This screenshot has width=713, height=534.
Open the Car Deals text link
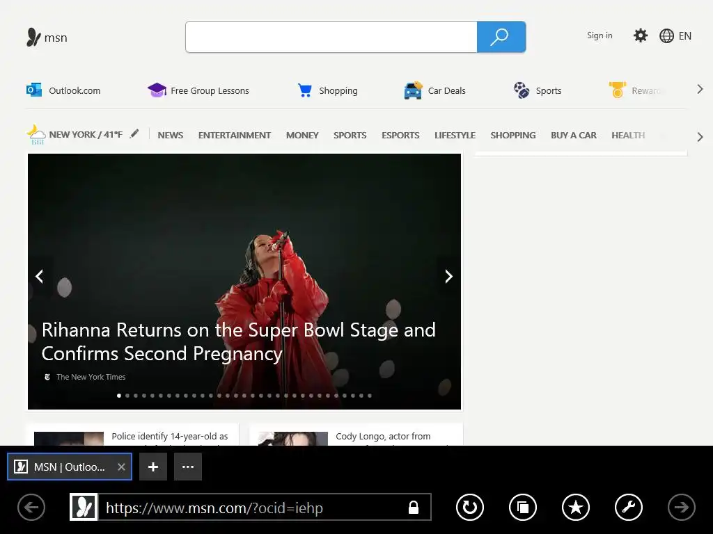click(x=446, y=90)
